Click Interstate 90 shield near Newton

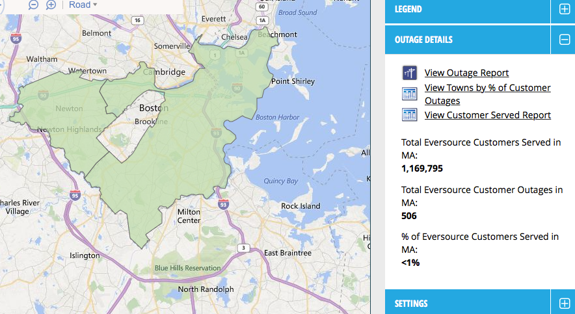[44, 96]
